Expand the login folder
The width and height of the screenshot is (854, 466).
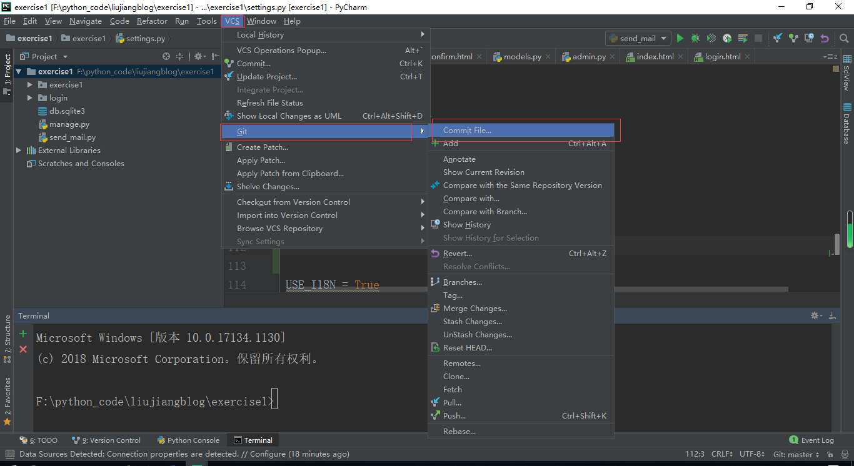[29, 97]
